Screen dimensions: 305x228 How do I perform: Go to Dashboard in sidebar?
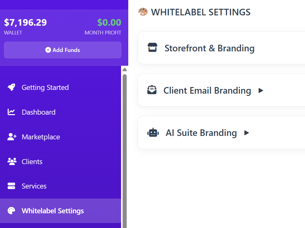tap(38, 112)
